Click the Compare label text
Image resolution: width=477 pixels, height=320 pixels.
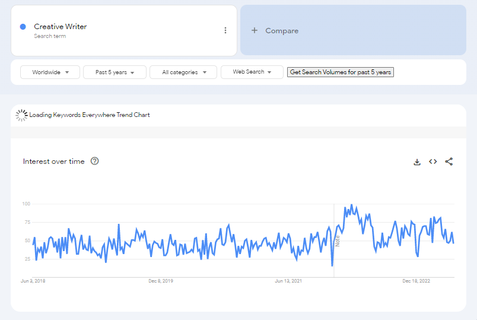[282, 31]
